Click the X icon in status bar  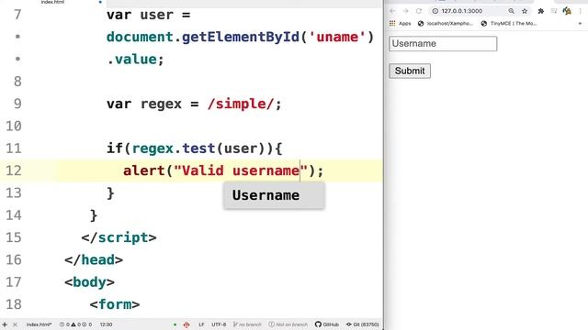click(x=15, y=324)
